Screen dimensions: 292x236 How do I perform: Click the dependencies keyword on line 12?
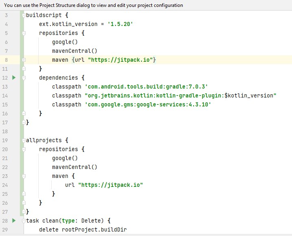pos(59,78)
